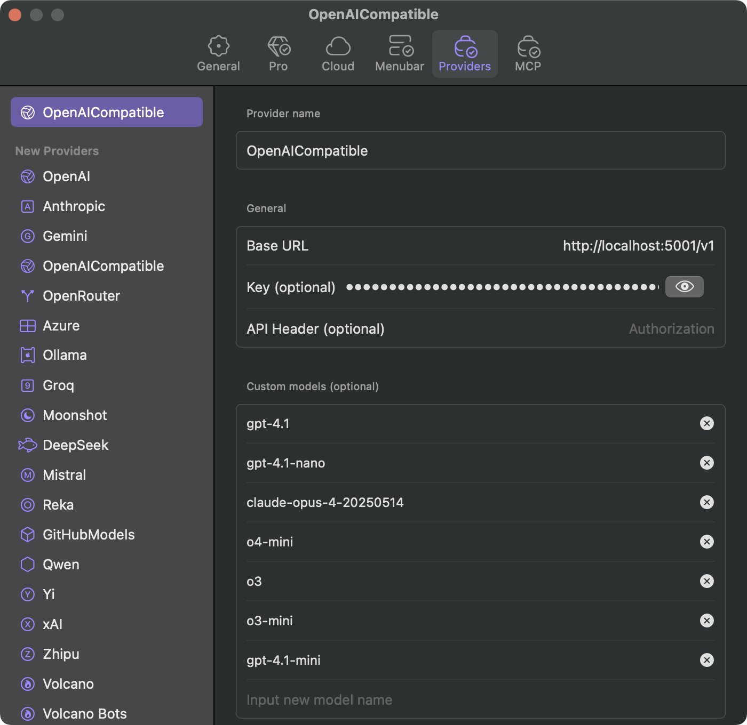Click the Input new model name field

[x=480, y=700]
